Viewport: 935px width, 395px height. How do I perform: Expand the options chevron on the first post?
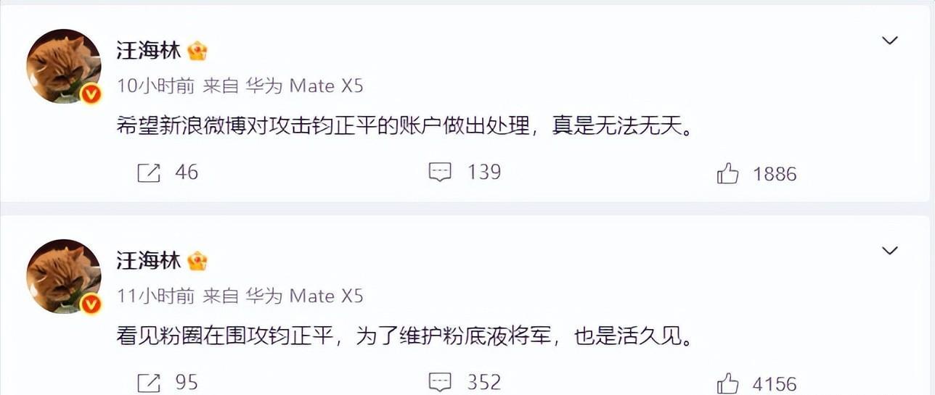pyautogui.click(x=890, y=41)
